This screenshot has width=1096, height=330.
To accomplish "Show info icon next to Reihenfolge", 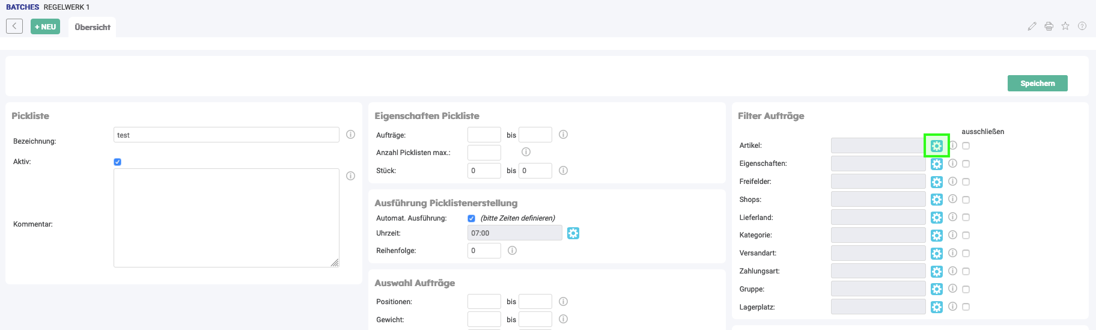I will (x=512, y=251).
